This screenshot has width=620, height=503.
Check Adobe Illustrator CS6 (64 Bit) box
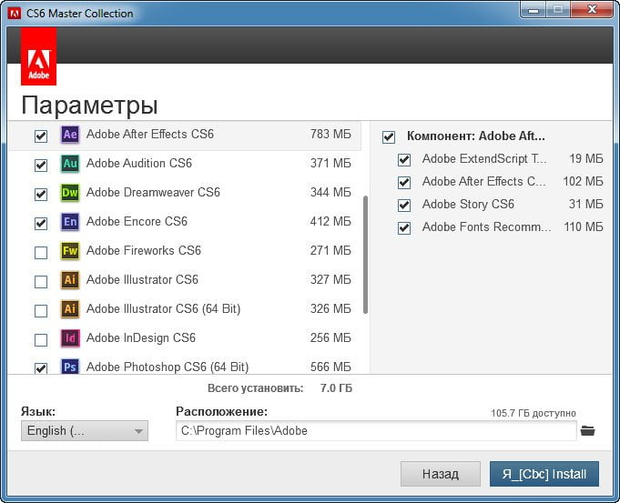tap(41, 310)
